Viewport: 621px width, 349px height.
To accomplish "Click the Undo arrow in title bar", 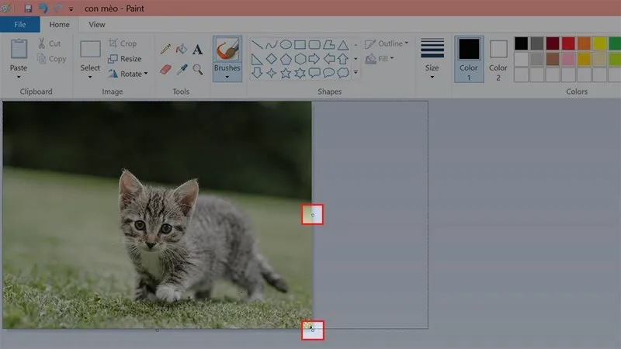I will pyautogui.click(x=43, y=9).
